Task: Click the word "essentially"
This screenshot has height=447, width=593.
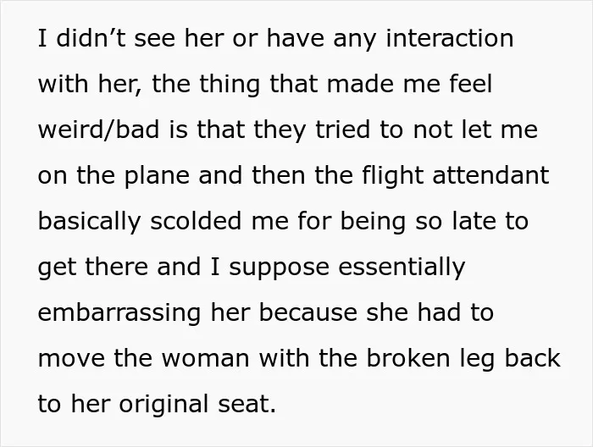Action: (402, 268)
